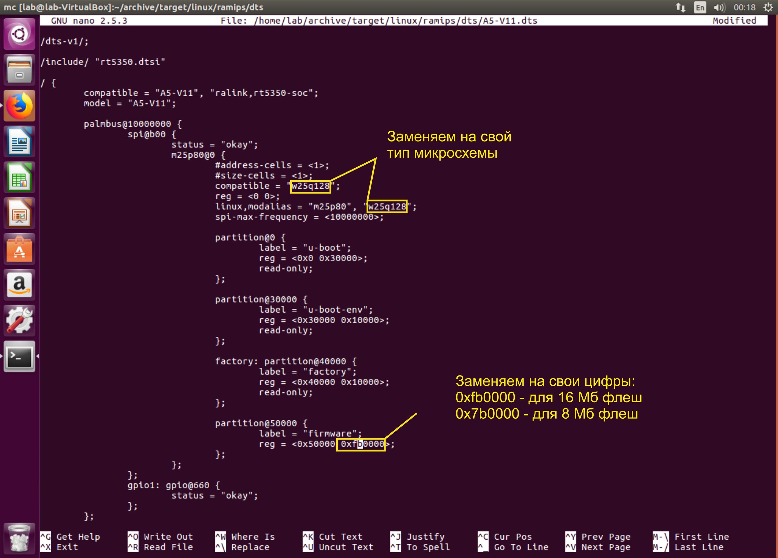Screen dimensions: 778x558
Task: Click the ^W Where Is shortcut
Action: click(x=245, y=536)
